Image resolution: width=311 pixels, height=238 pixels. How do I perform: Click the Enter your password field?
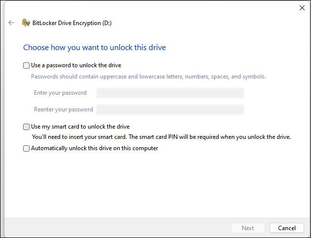click(x=170, y=93)
